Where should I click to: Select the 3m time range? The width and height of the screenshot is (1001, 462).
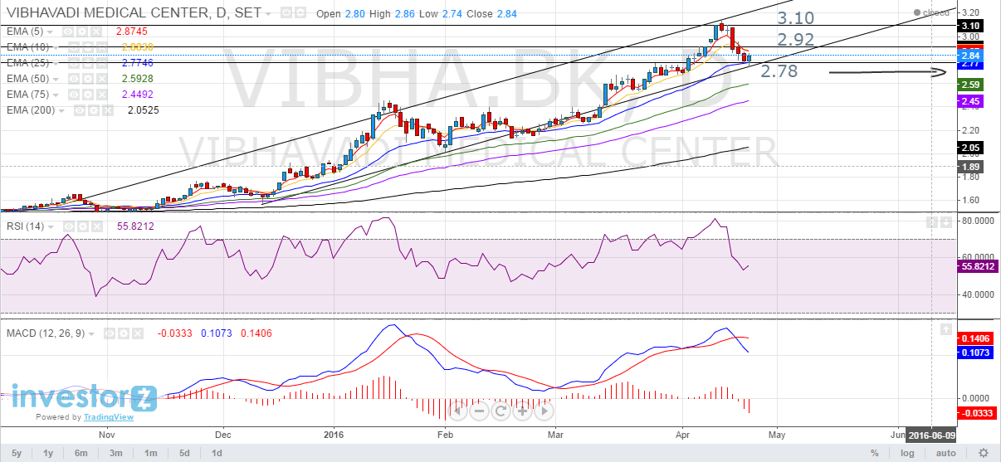[116, 453]
